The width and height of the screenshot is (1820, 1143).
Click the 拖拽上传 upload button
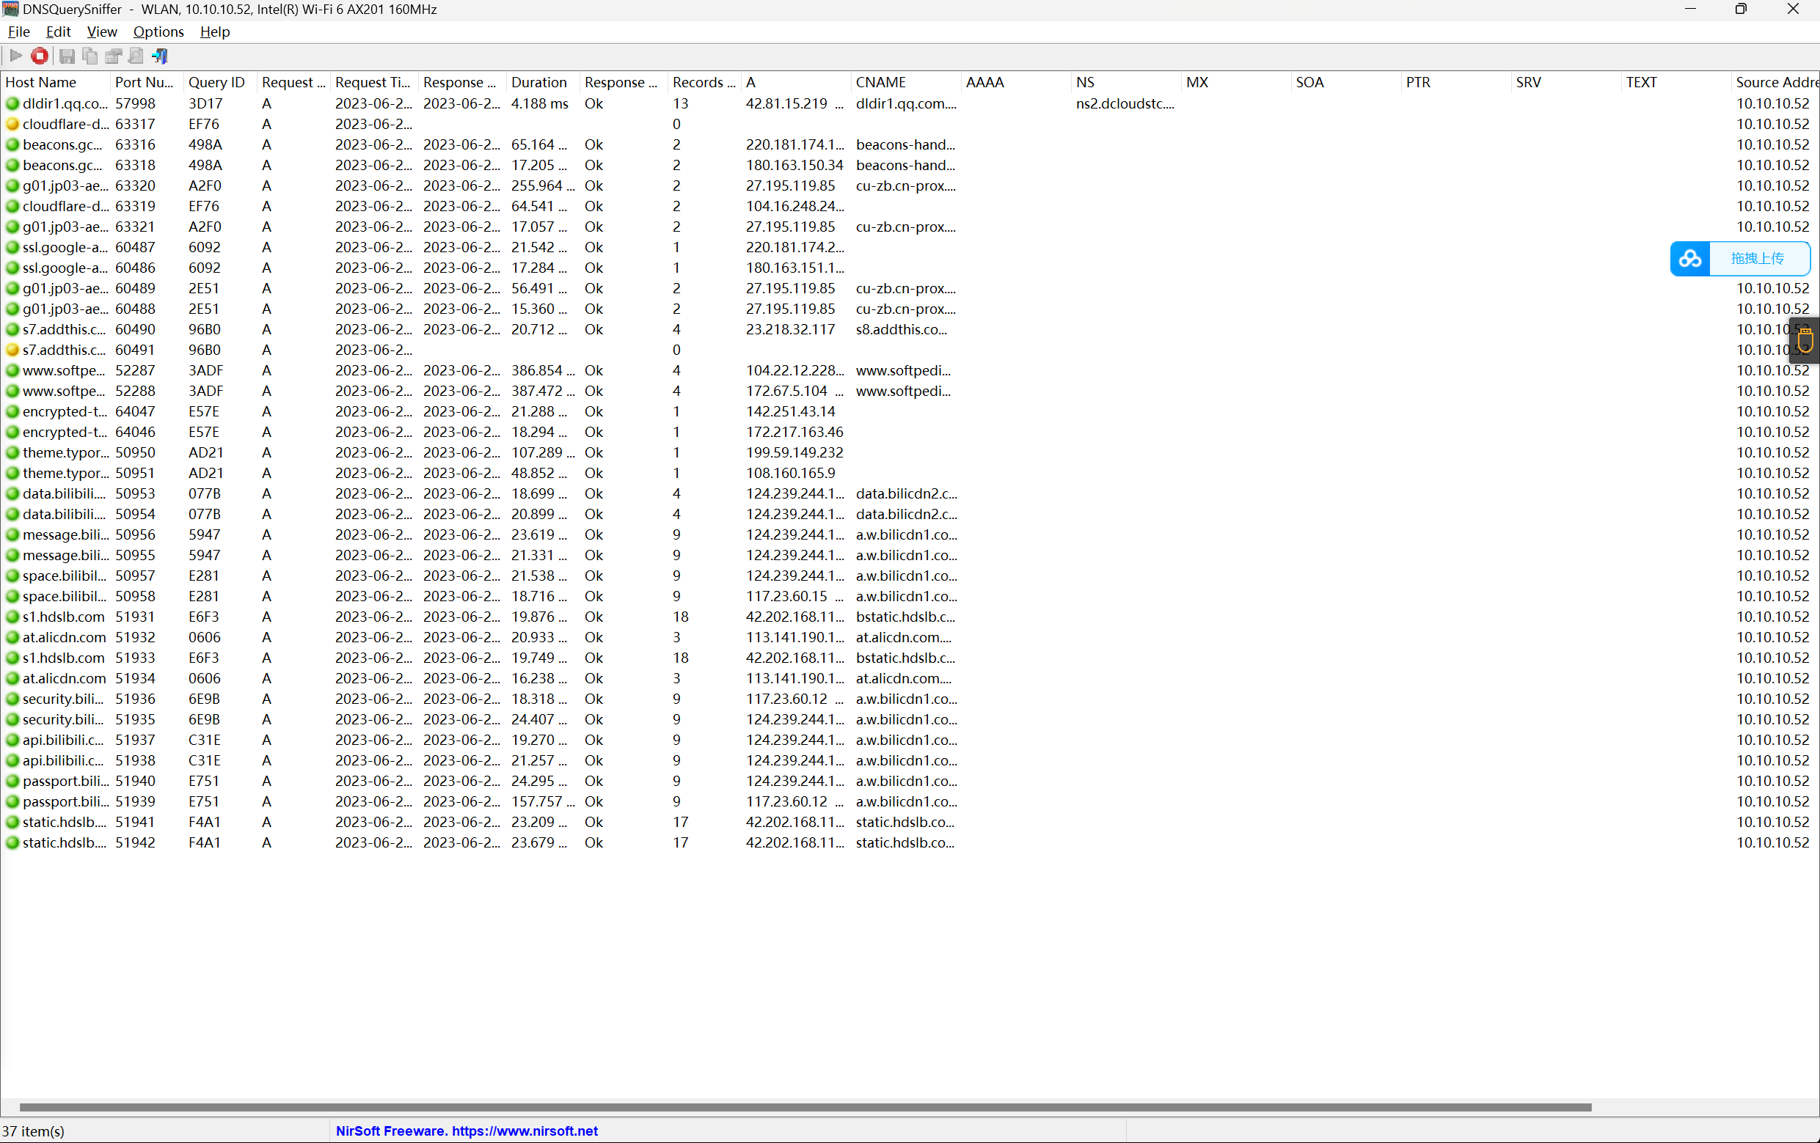pyautogui.click(x=1757, y=259)
